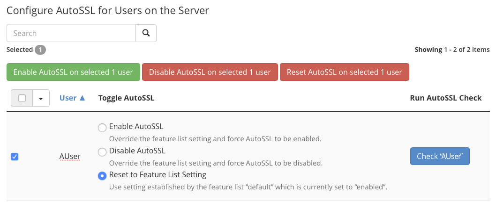496x202 pixels.
Task: Click the Run AutoSSL Check column header
Action: [x=445, y=98]
